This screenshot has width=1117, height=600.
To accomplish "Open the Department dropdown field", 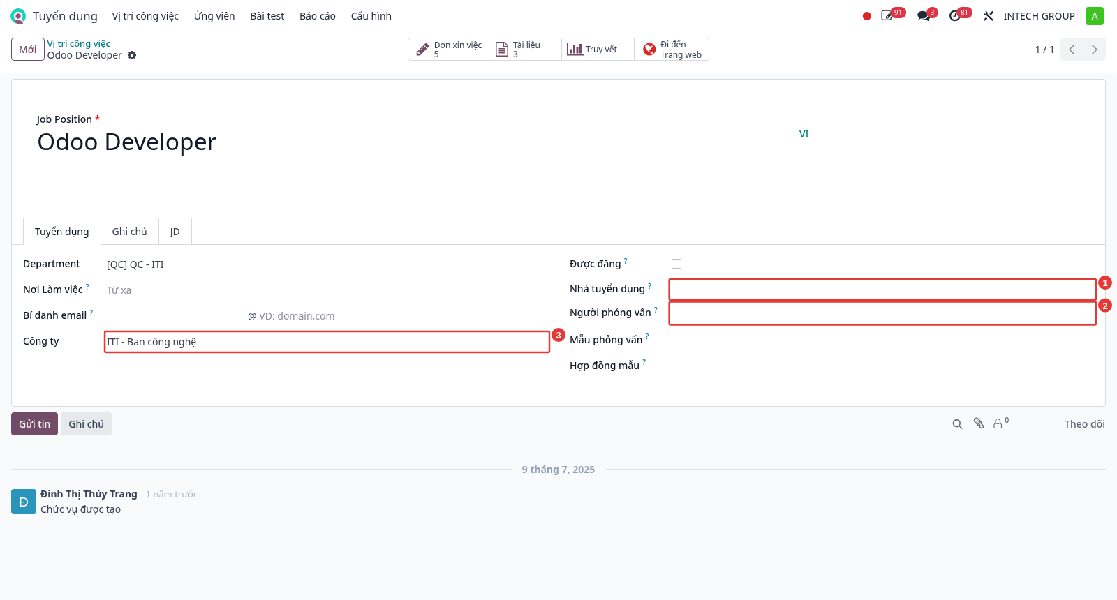I will [x=327, y=264].
